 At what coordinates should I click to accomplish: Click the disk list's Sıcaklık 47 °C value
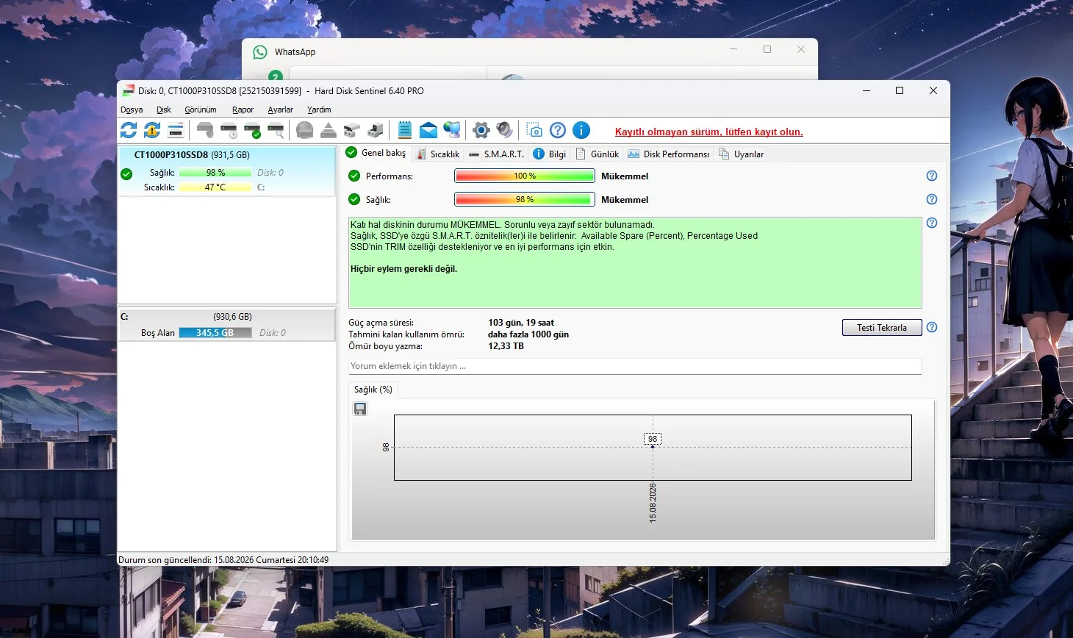click(x=215, y=187)
